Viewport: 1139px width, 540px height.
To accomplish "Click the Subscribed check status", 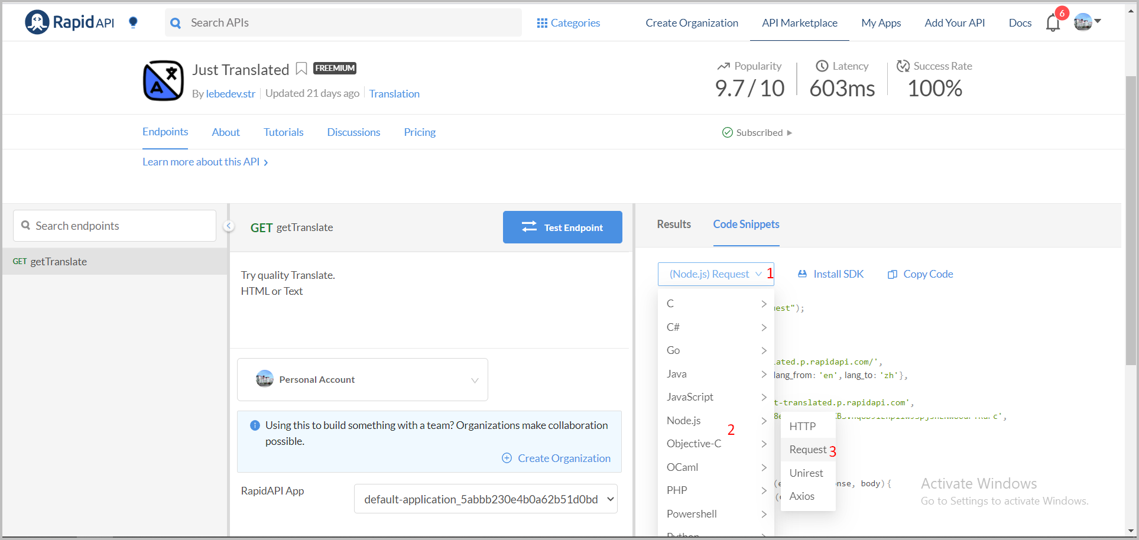I will tap(727, 132).
